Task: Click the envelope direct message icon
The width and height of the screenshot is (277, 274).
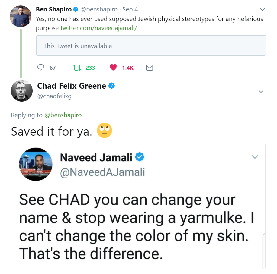Action: [x=149, y=68]
